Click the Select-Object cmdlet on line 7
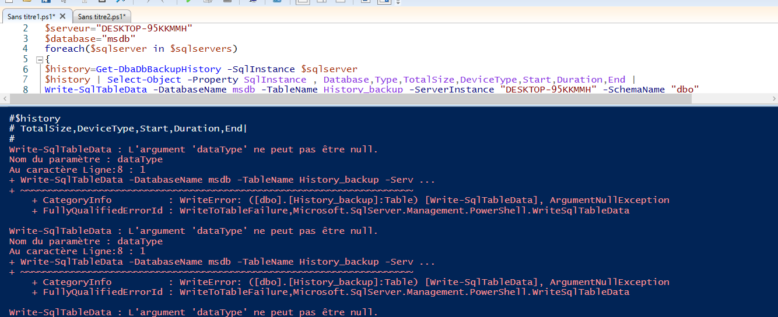778x317 pixels. pos(144,80)
